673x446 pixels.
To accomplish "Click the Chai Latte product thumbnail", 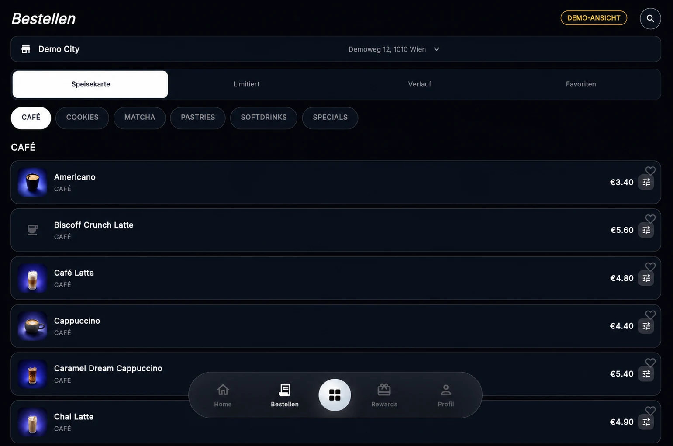I will [x=32, y=422].
